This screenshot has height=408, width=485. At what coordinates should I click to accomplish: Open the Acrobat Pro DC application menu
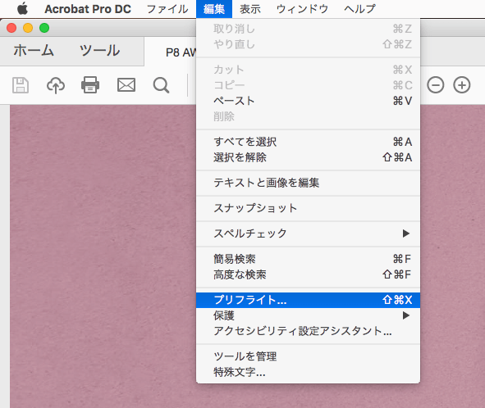88,9
